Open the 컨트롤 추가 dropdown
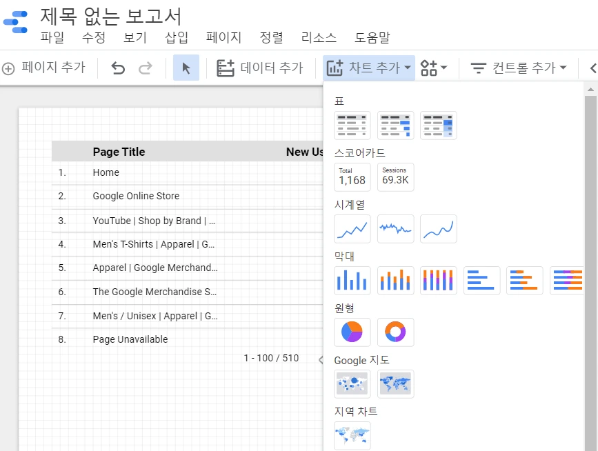The image size is (598, 451). pyautogui.click(x=519, y=68)
